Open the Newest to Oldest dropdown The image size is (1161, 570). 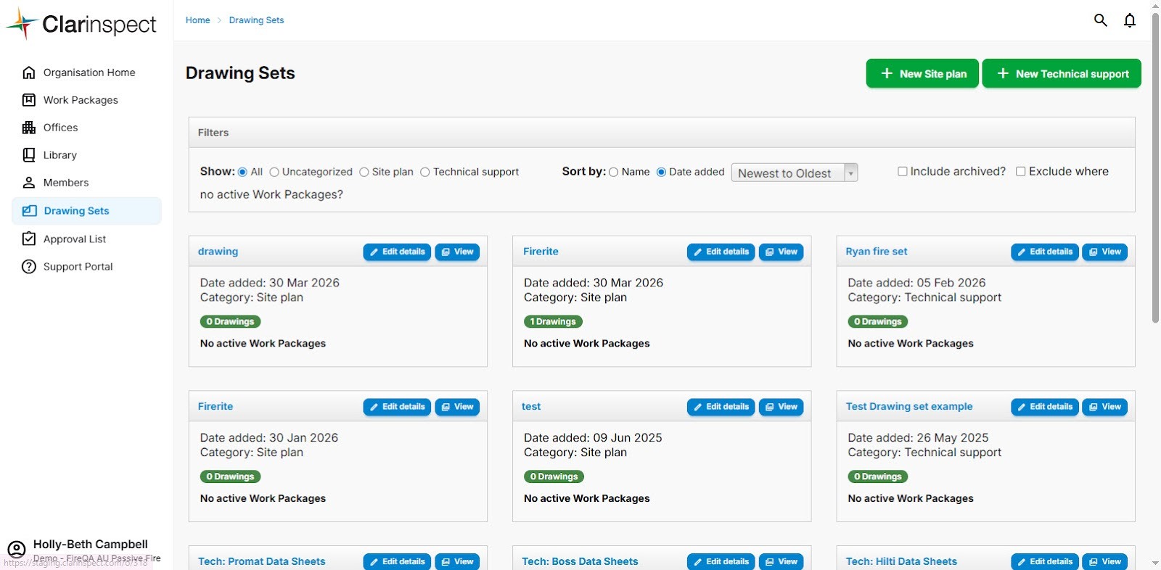click(794, 173)
